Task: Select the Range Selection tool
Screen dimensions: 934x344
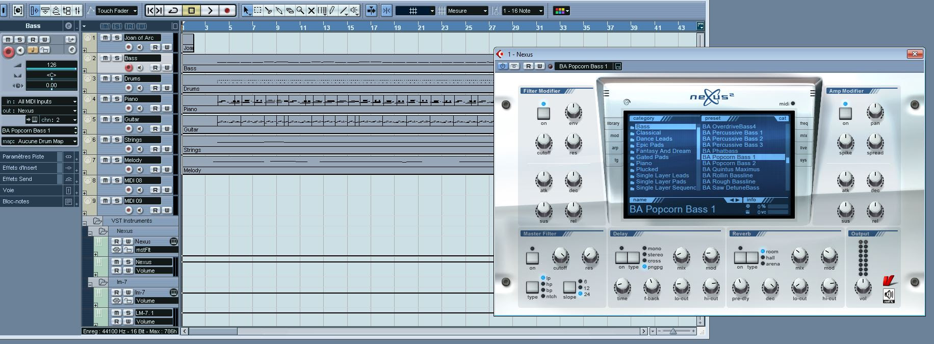Action: pyautogui.click(x=258, y=10)
